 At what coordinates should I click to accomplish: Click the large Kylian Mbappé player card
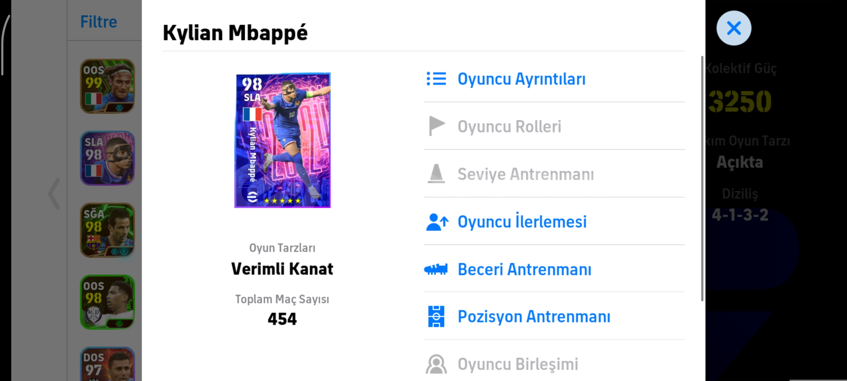[x=283, y=140]
